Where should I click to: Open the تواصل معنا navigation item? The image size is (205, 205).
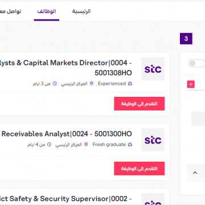10,11
